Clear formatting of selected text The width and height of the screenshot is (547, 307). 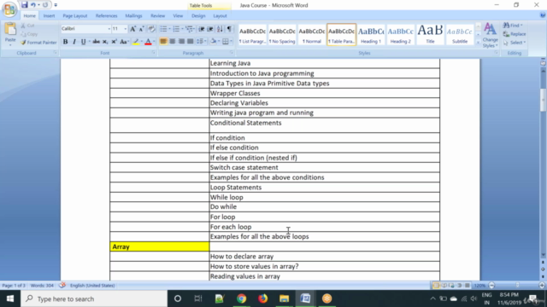click(151, 29)
